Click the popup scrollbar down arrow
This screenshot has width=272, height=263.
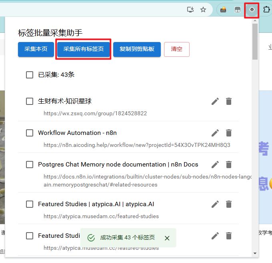(255, 253)
